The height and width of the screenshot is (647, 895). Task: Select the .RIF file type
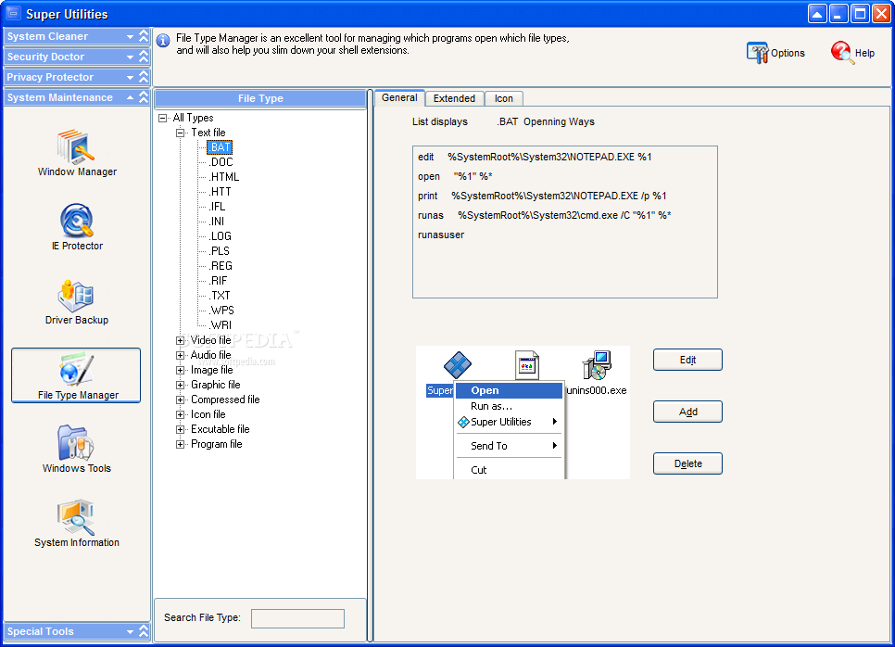(218, 281)
